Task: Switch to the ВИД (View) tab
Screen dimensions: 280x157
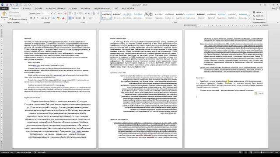Action: coord(116,9)
